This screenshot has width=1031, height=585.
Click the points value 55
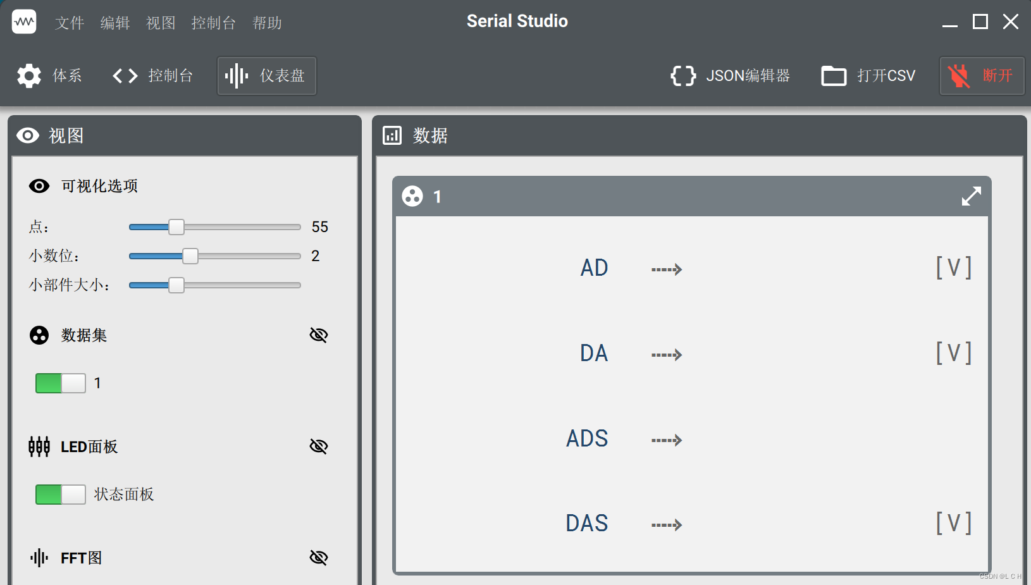point(320,227)
